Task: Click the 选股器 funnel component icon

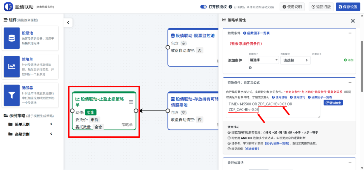Action: coord(12,95)
